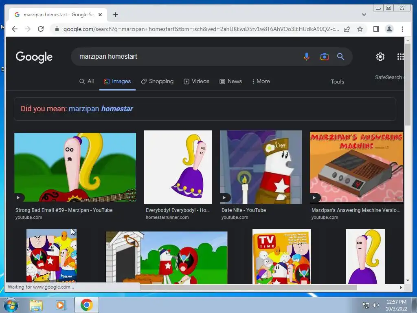Open Chrome three-dot menu
The image size is (417, 313).
coord(402,29)
